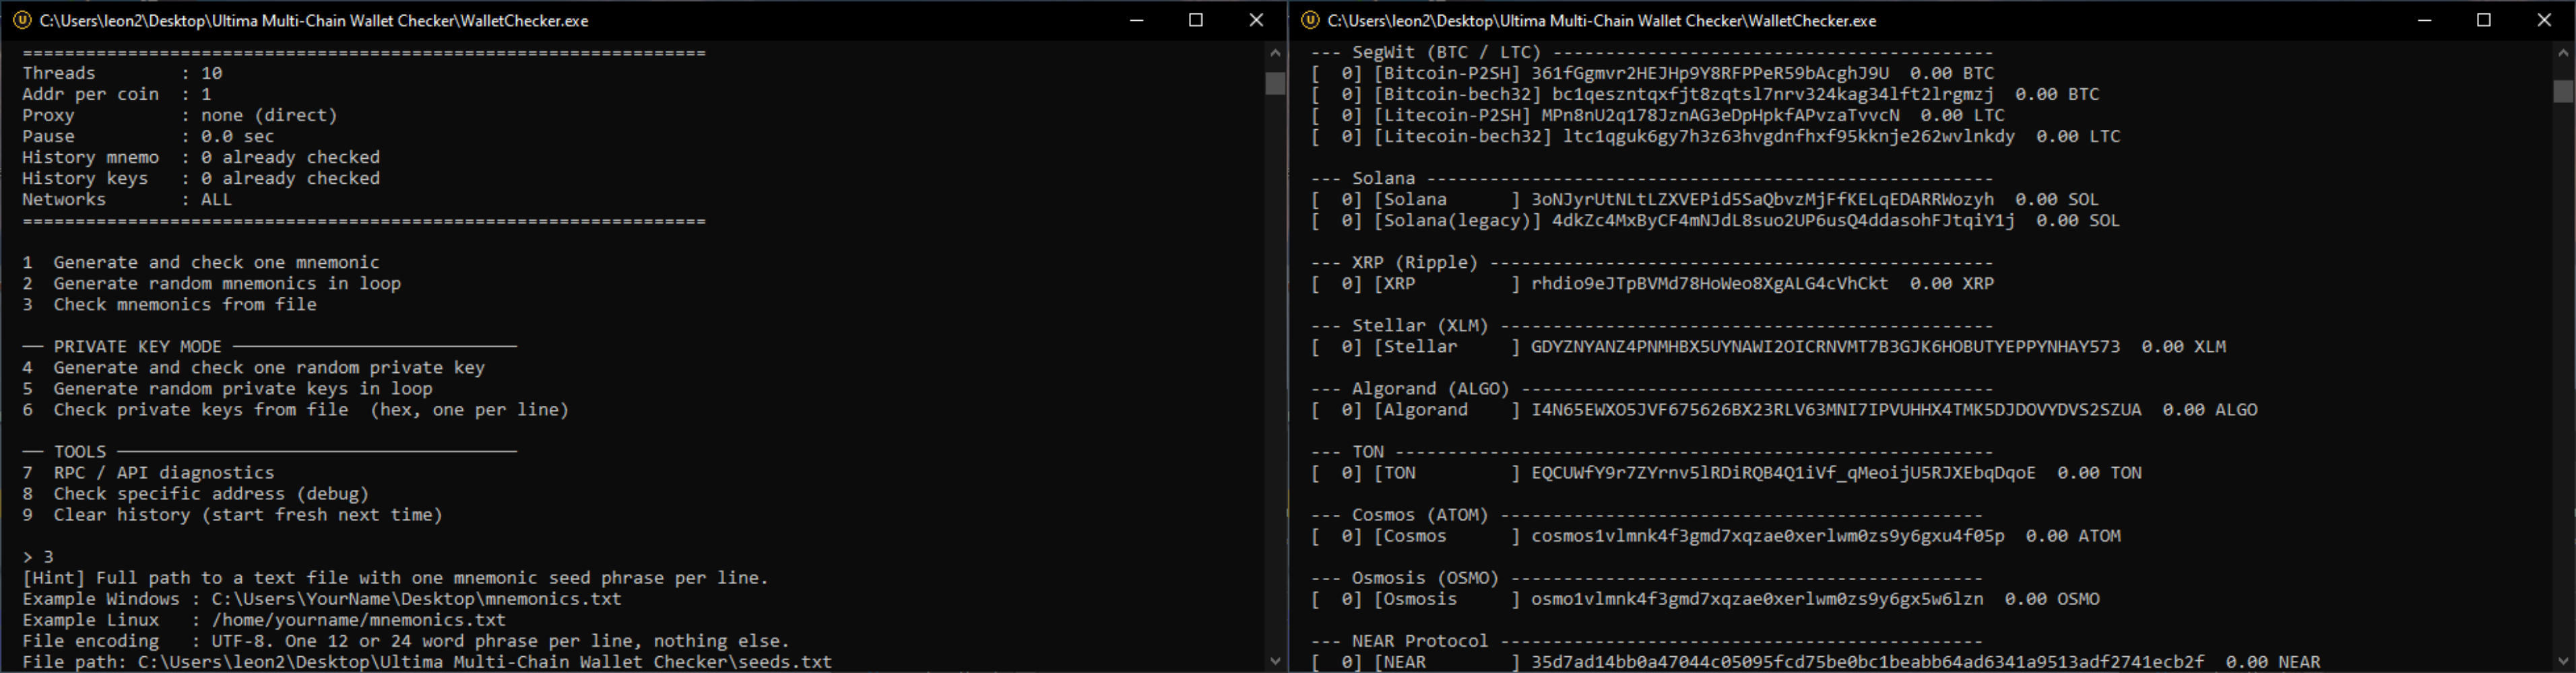Click the right window's title bar path text
The image size is (2576, 673).
1602,20
